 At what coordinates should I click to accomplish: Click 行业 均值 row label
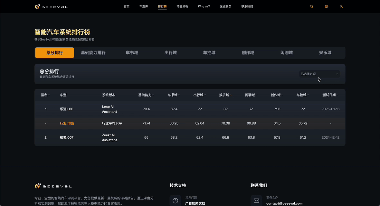(67, 123)
